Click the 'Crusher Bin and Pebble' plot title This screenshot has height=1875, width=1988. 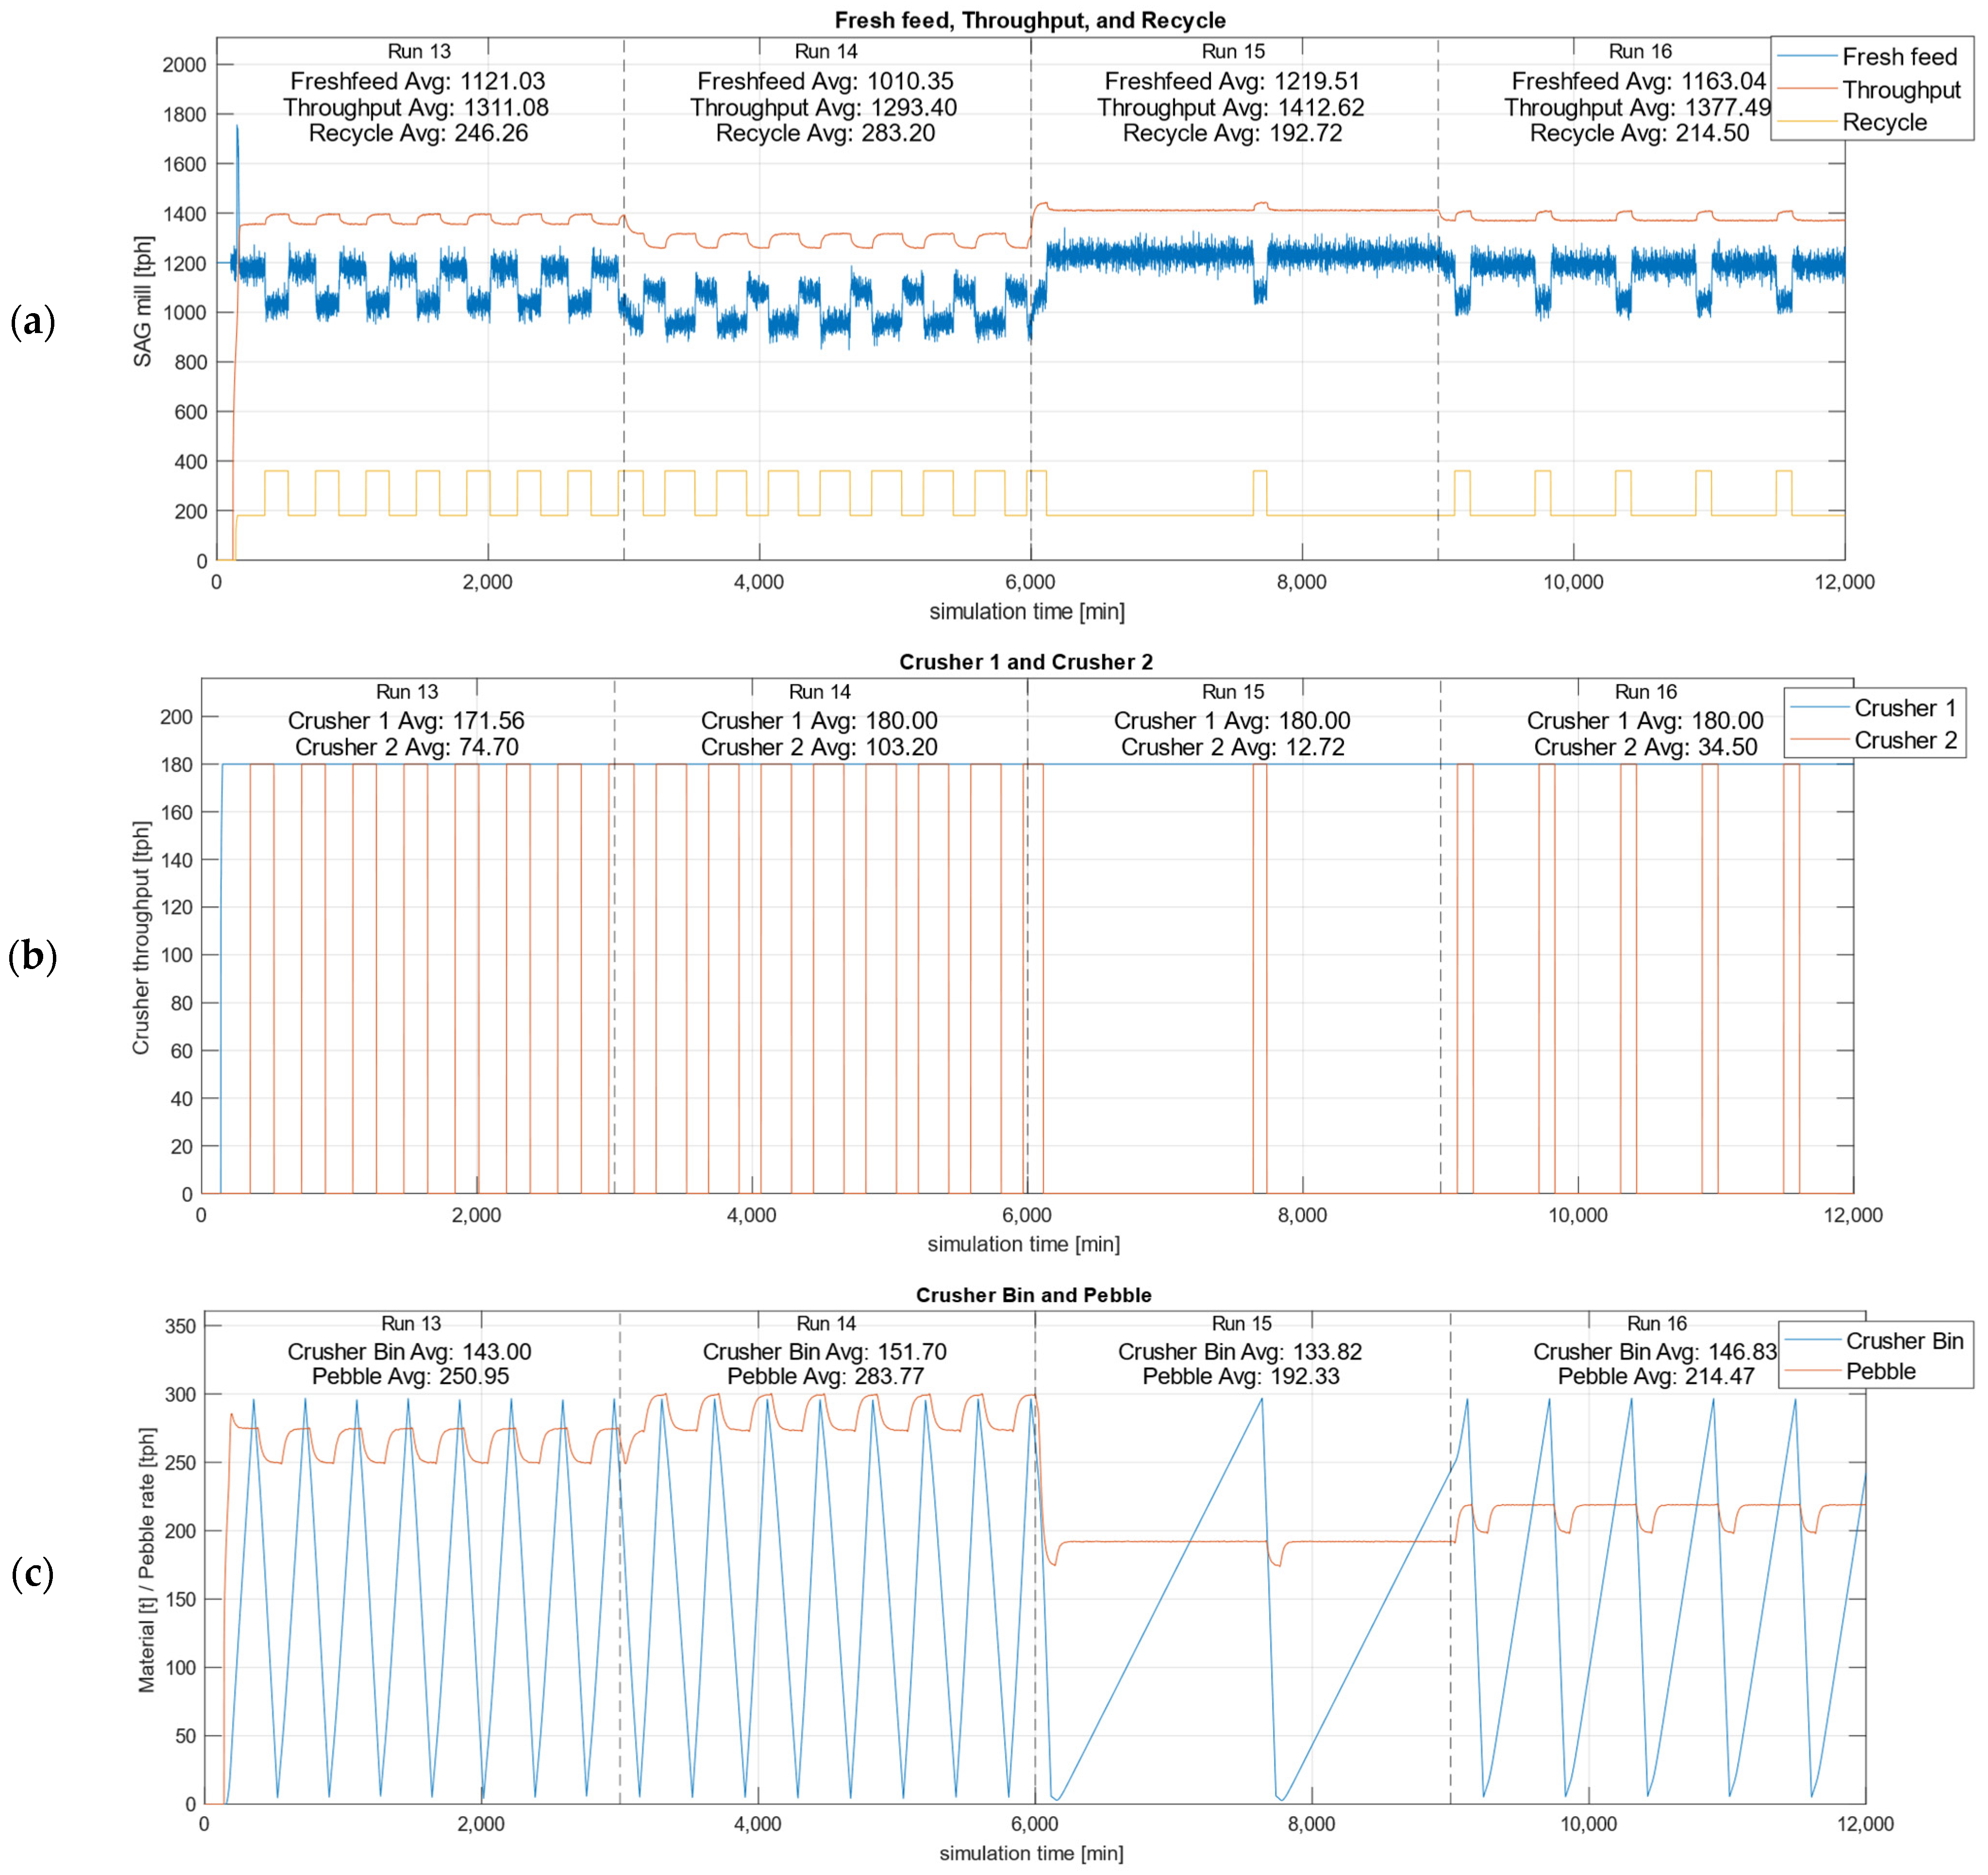[1033, 1295]
